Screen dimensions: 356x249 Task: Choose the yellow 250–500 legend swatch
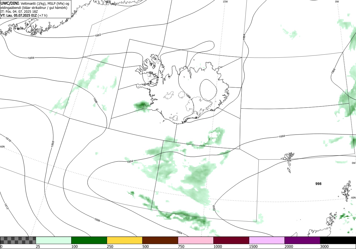pos(125,240)
